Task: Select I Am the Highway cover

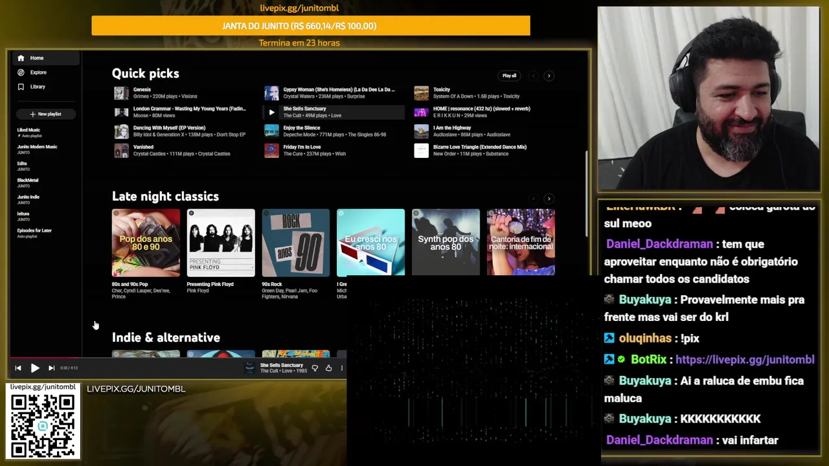Action: (x=422, y=131)
